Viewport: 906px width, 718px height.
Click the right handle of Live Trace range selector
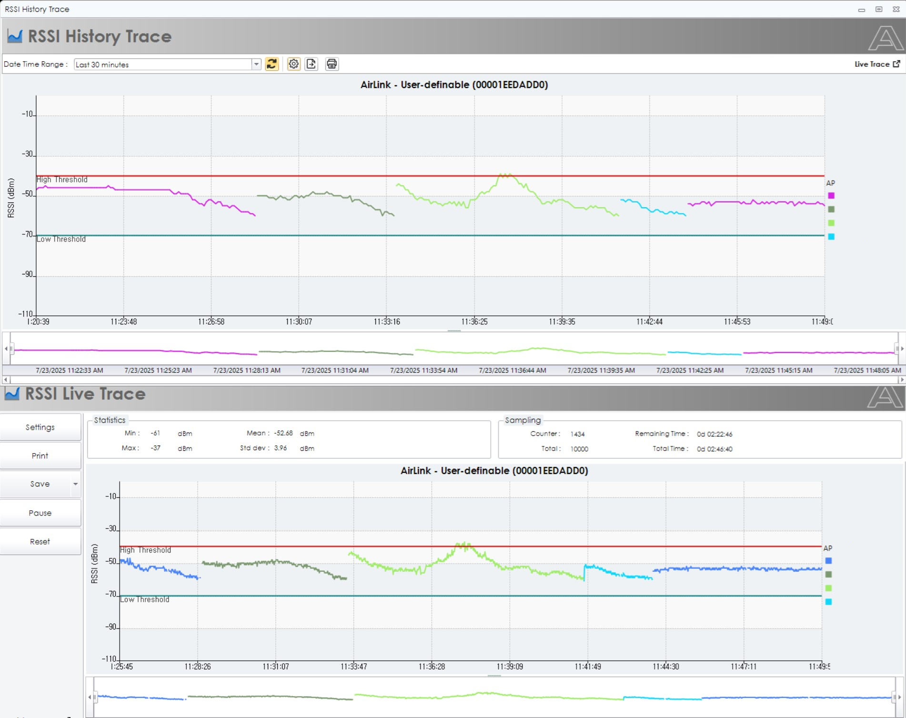click(x=894, y=698)
